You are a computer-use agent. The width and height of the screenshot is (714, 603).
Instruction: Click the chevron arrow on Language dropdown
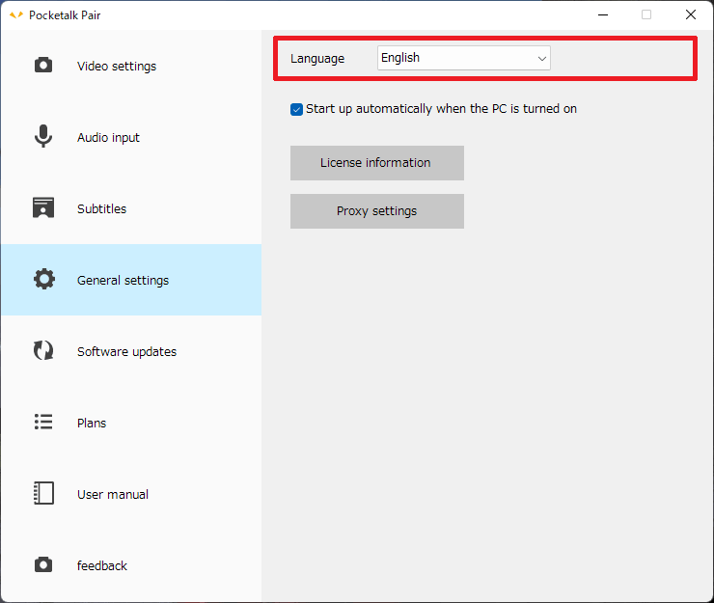[x=541, y=58]
